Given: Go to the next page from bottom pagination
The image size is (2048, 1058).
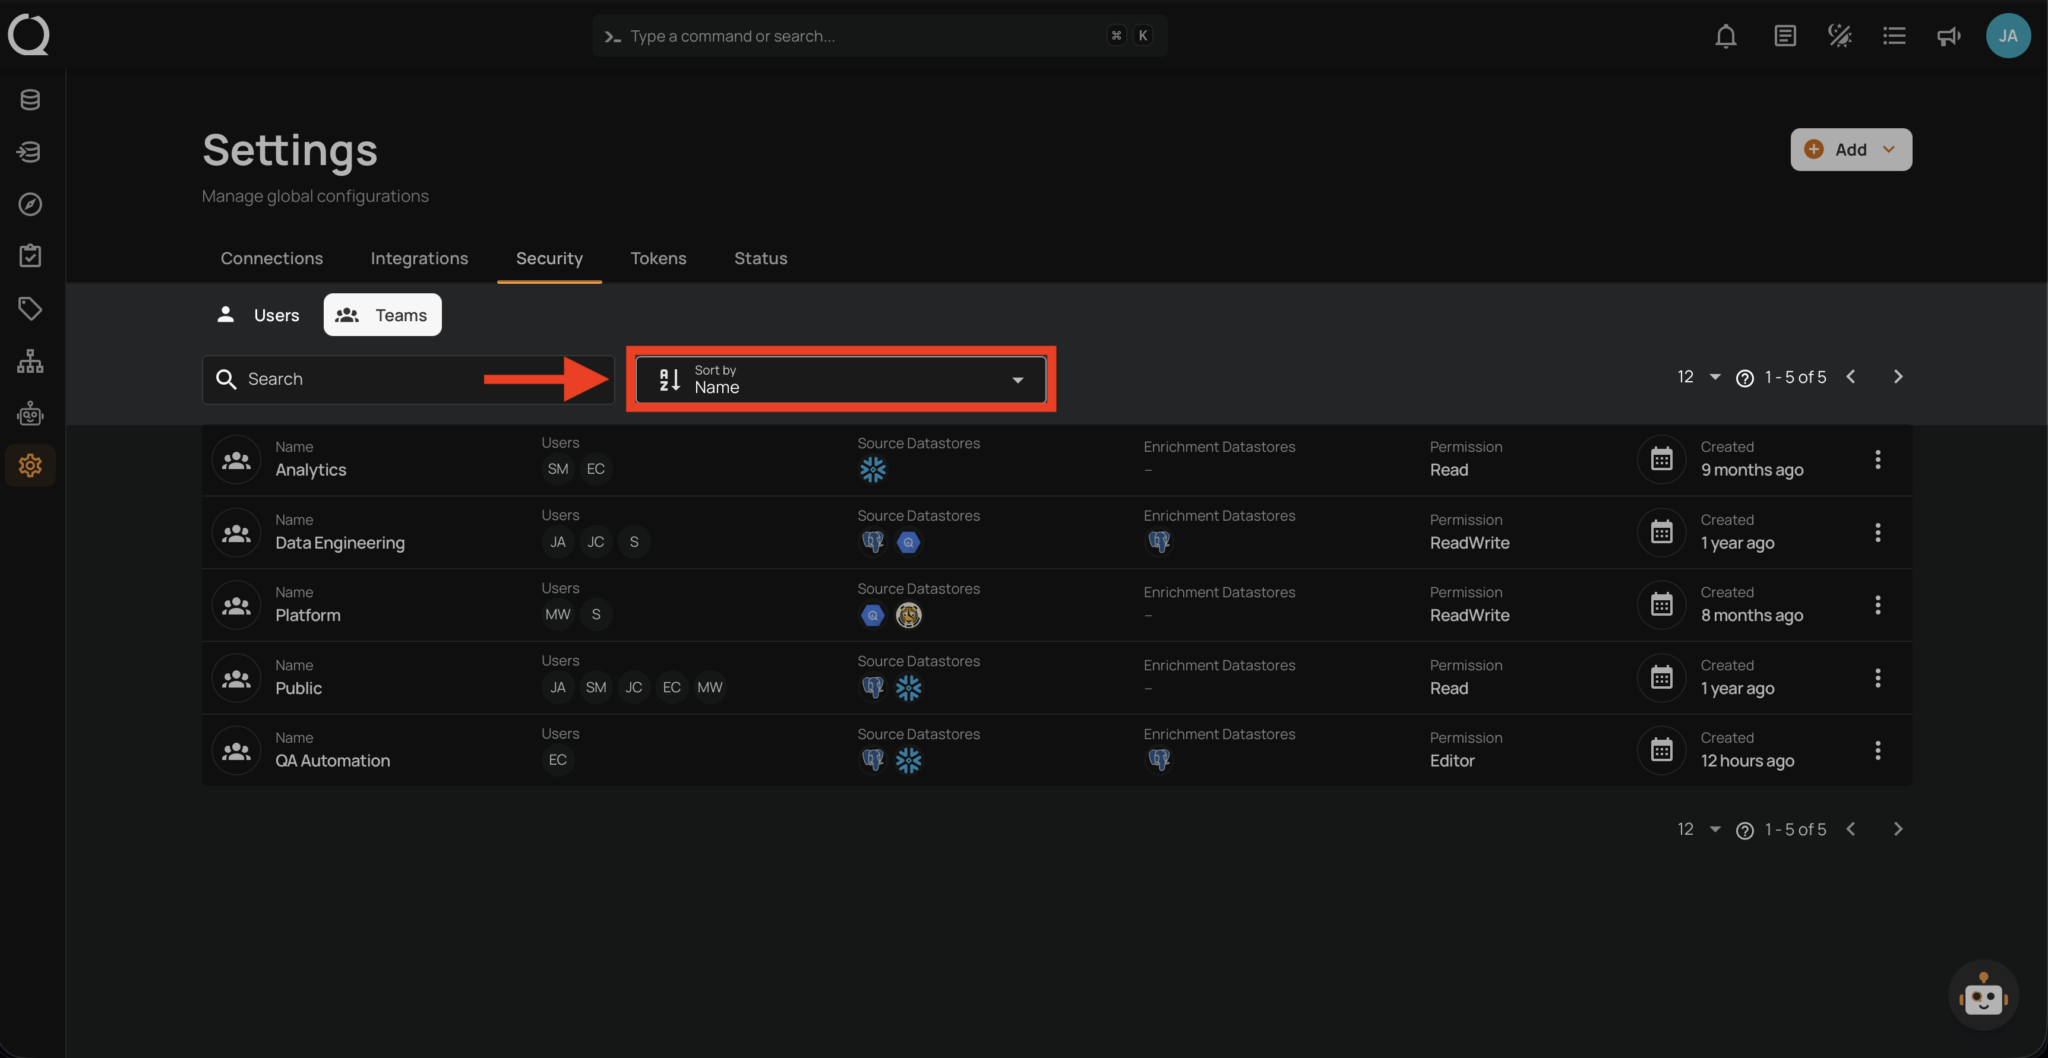Looking at the screenshot, I should coord(1898,830).
